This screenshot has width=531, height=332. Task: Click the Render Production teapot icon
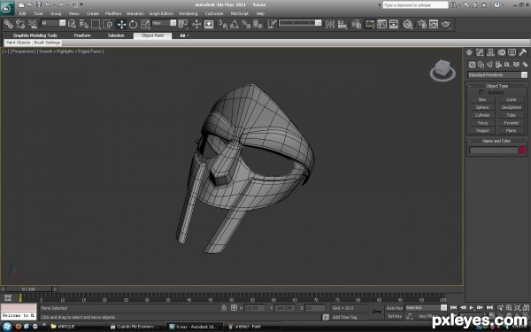click(446, 24)
